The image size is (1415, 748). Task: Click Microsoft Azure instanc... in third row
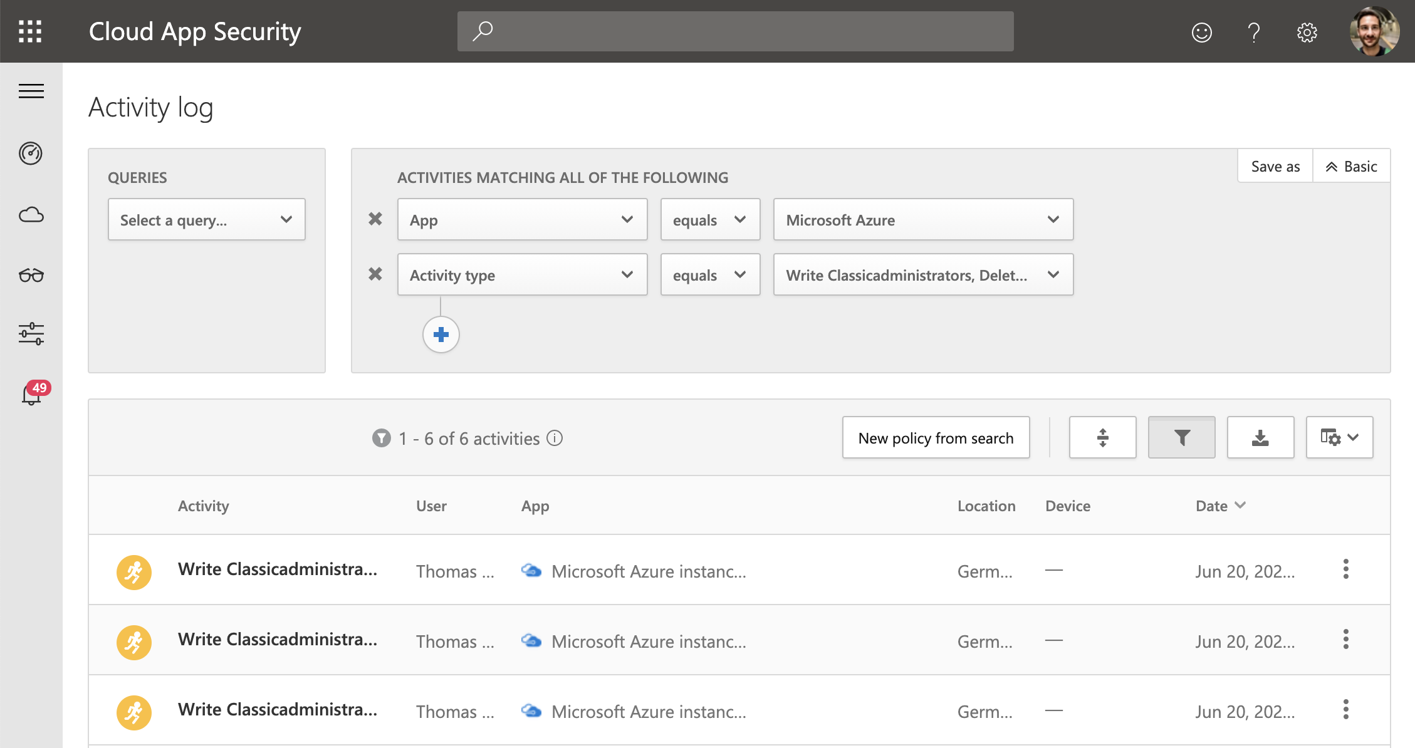click(x=649, y=711)
